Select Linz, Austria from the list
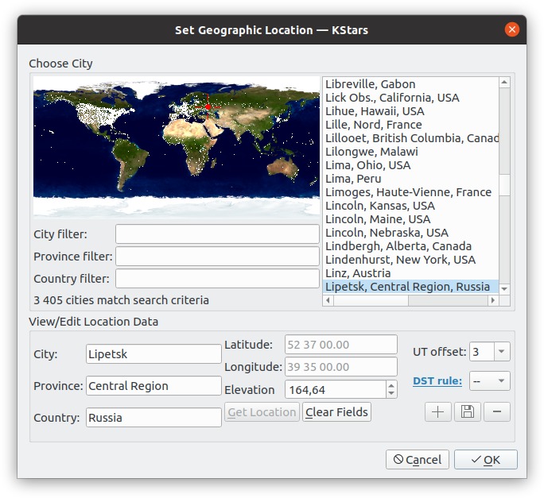This screenshot has width=544, height=498. [x=358, y=273]
